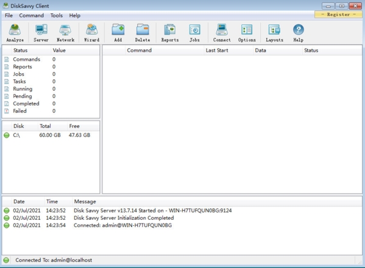
Task: Select the Failed status text
Action: click(x=19, y=111)
